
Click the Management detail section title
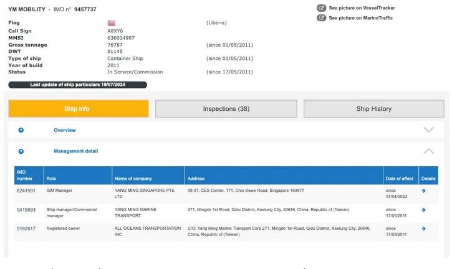(x=76, y=151)
